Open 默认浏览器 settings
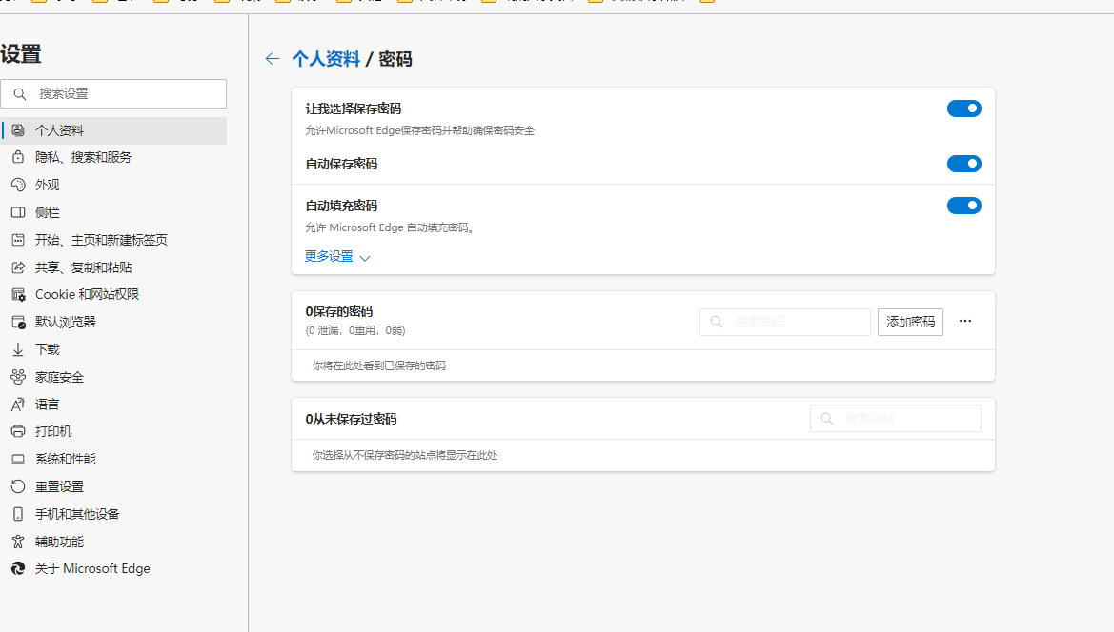Screen dimensions: 1114x632 click(113, 322)
